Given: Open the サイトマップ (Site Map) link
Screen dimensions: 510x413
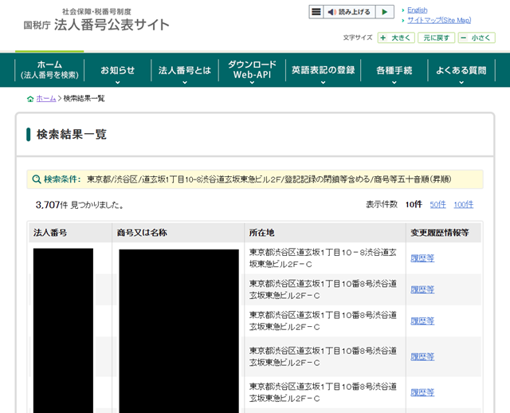Looking at the screenshot, I should 438,20.
